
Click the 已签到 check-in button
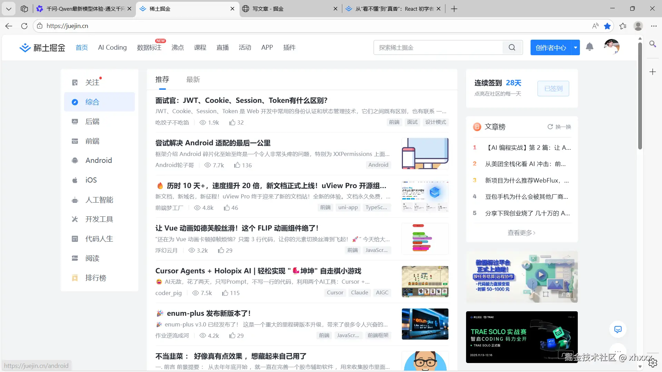(x=553, y=89)
